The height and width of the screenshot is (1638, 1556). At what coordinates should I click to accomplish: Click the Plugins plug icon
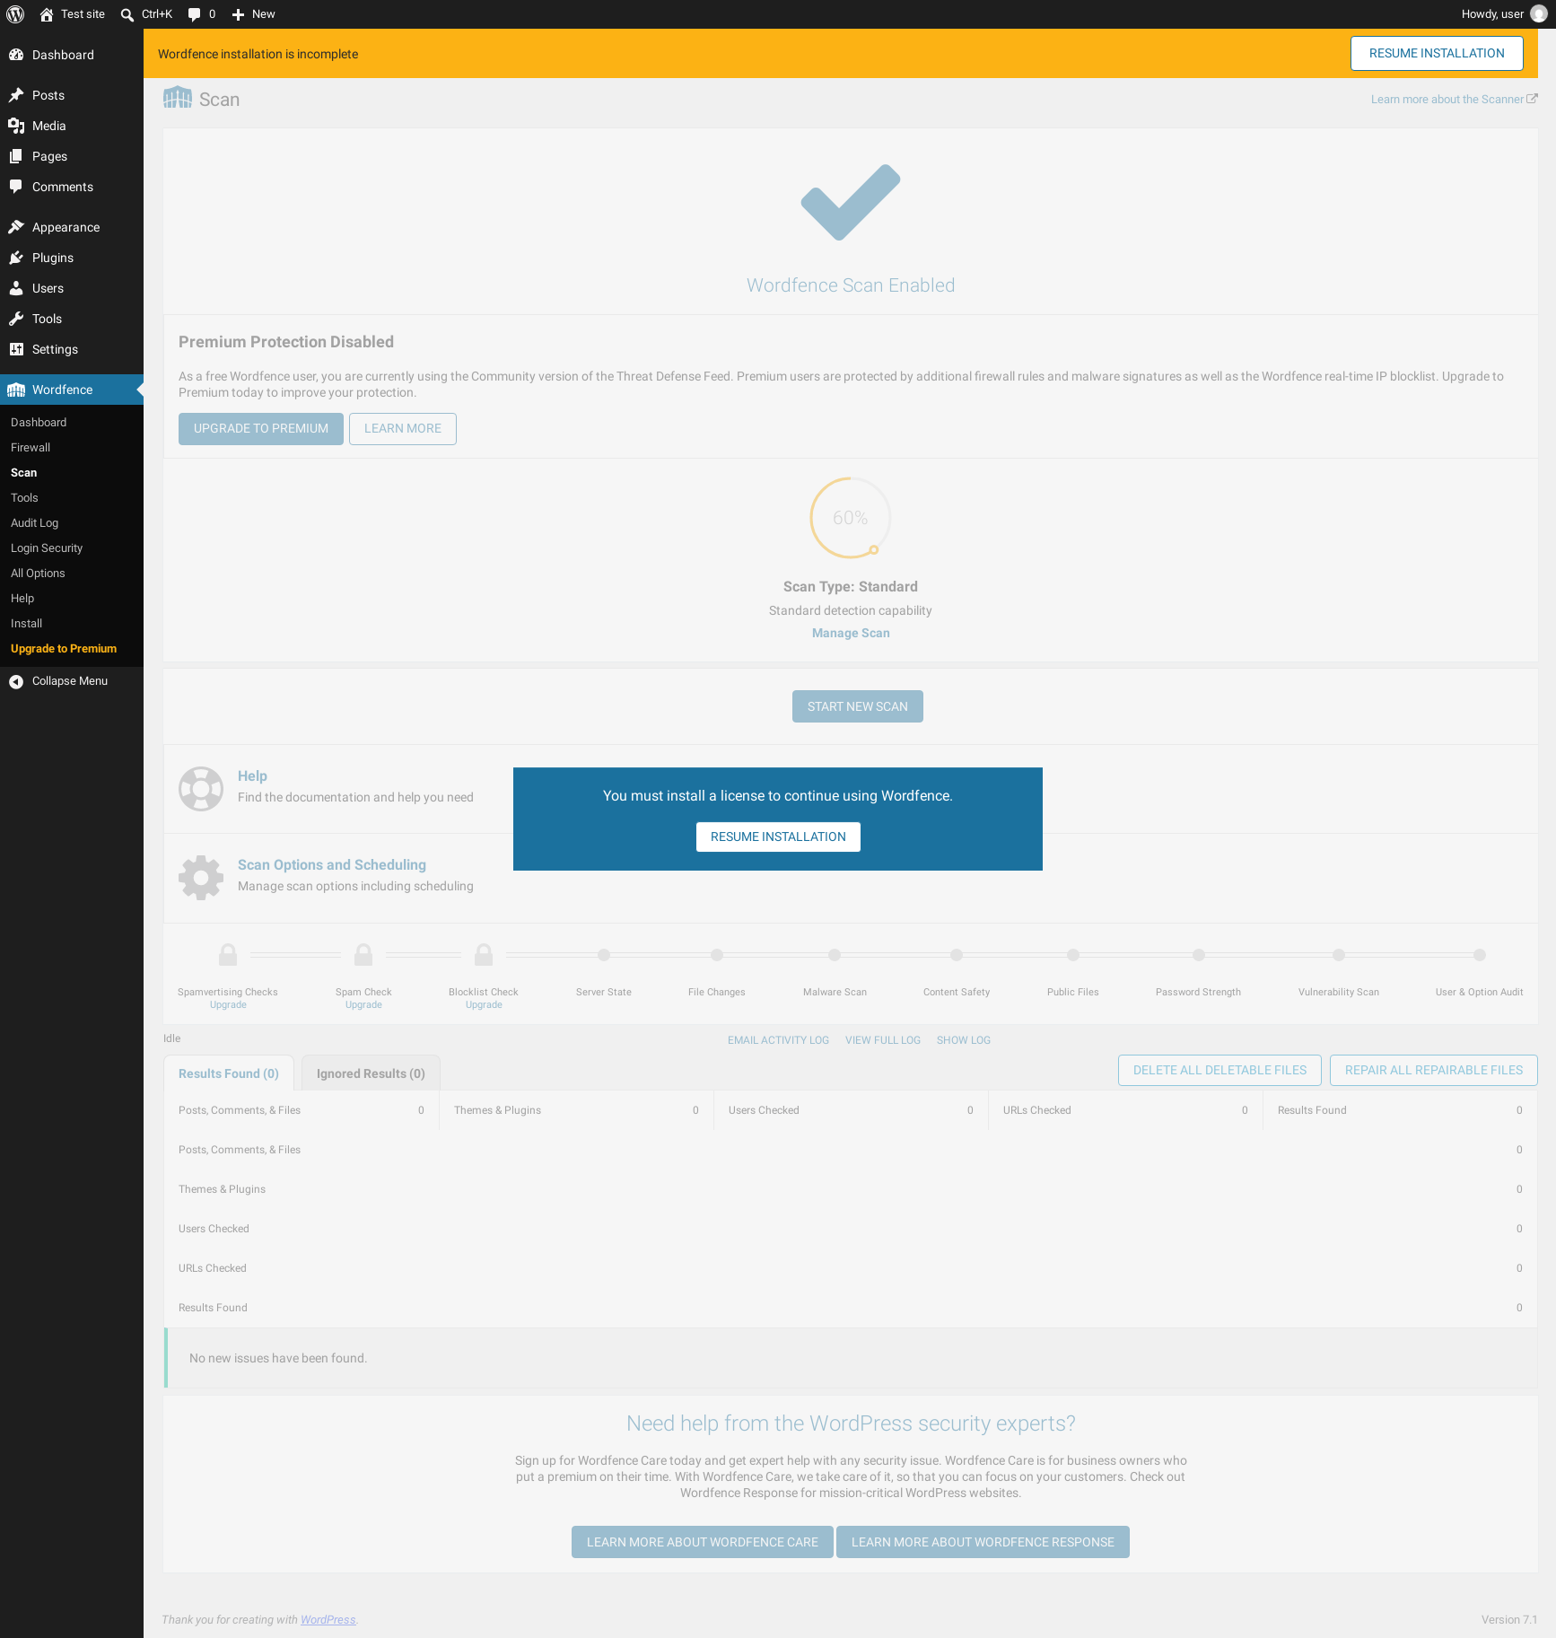(16, 258)
